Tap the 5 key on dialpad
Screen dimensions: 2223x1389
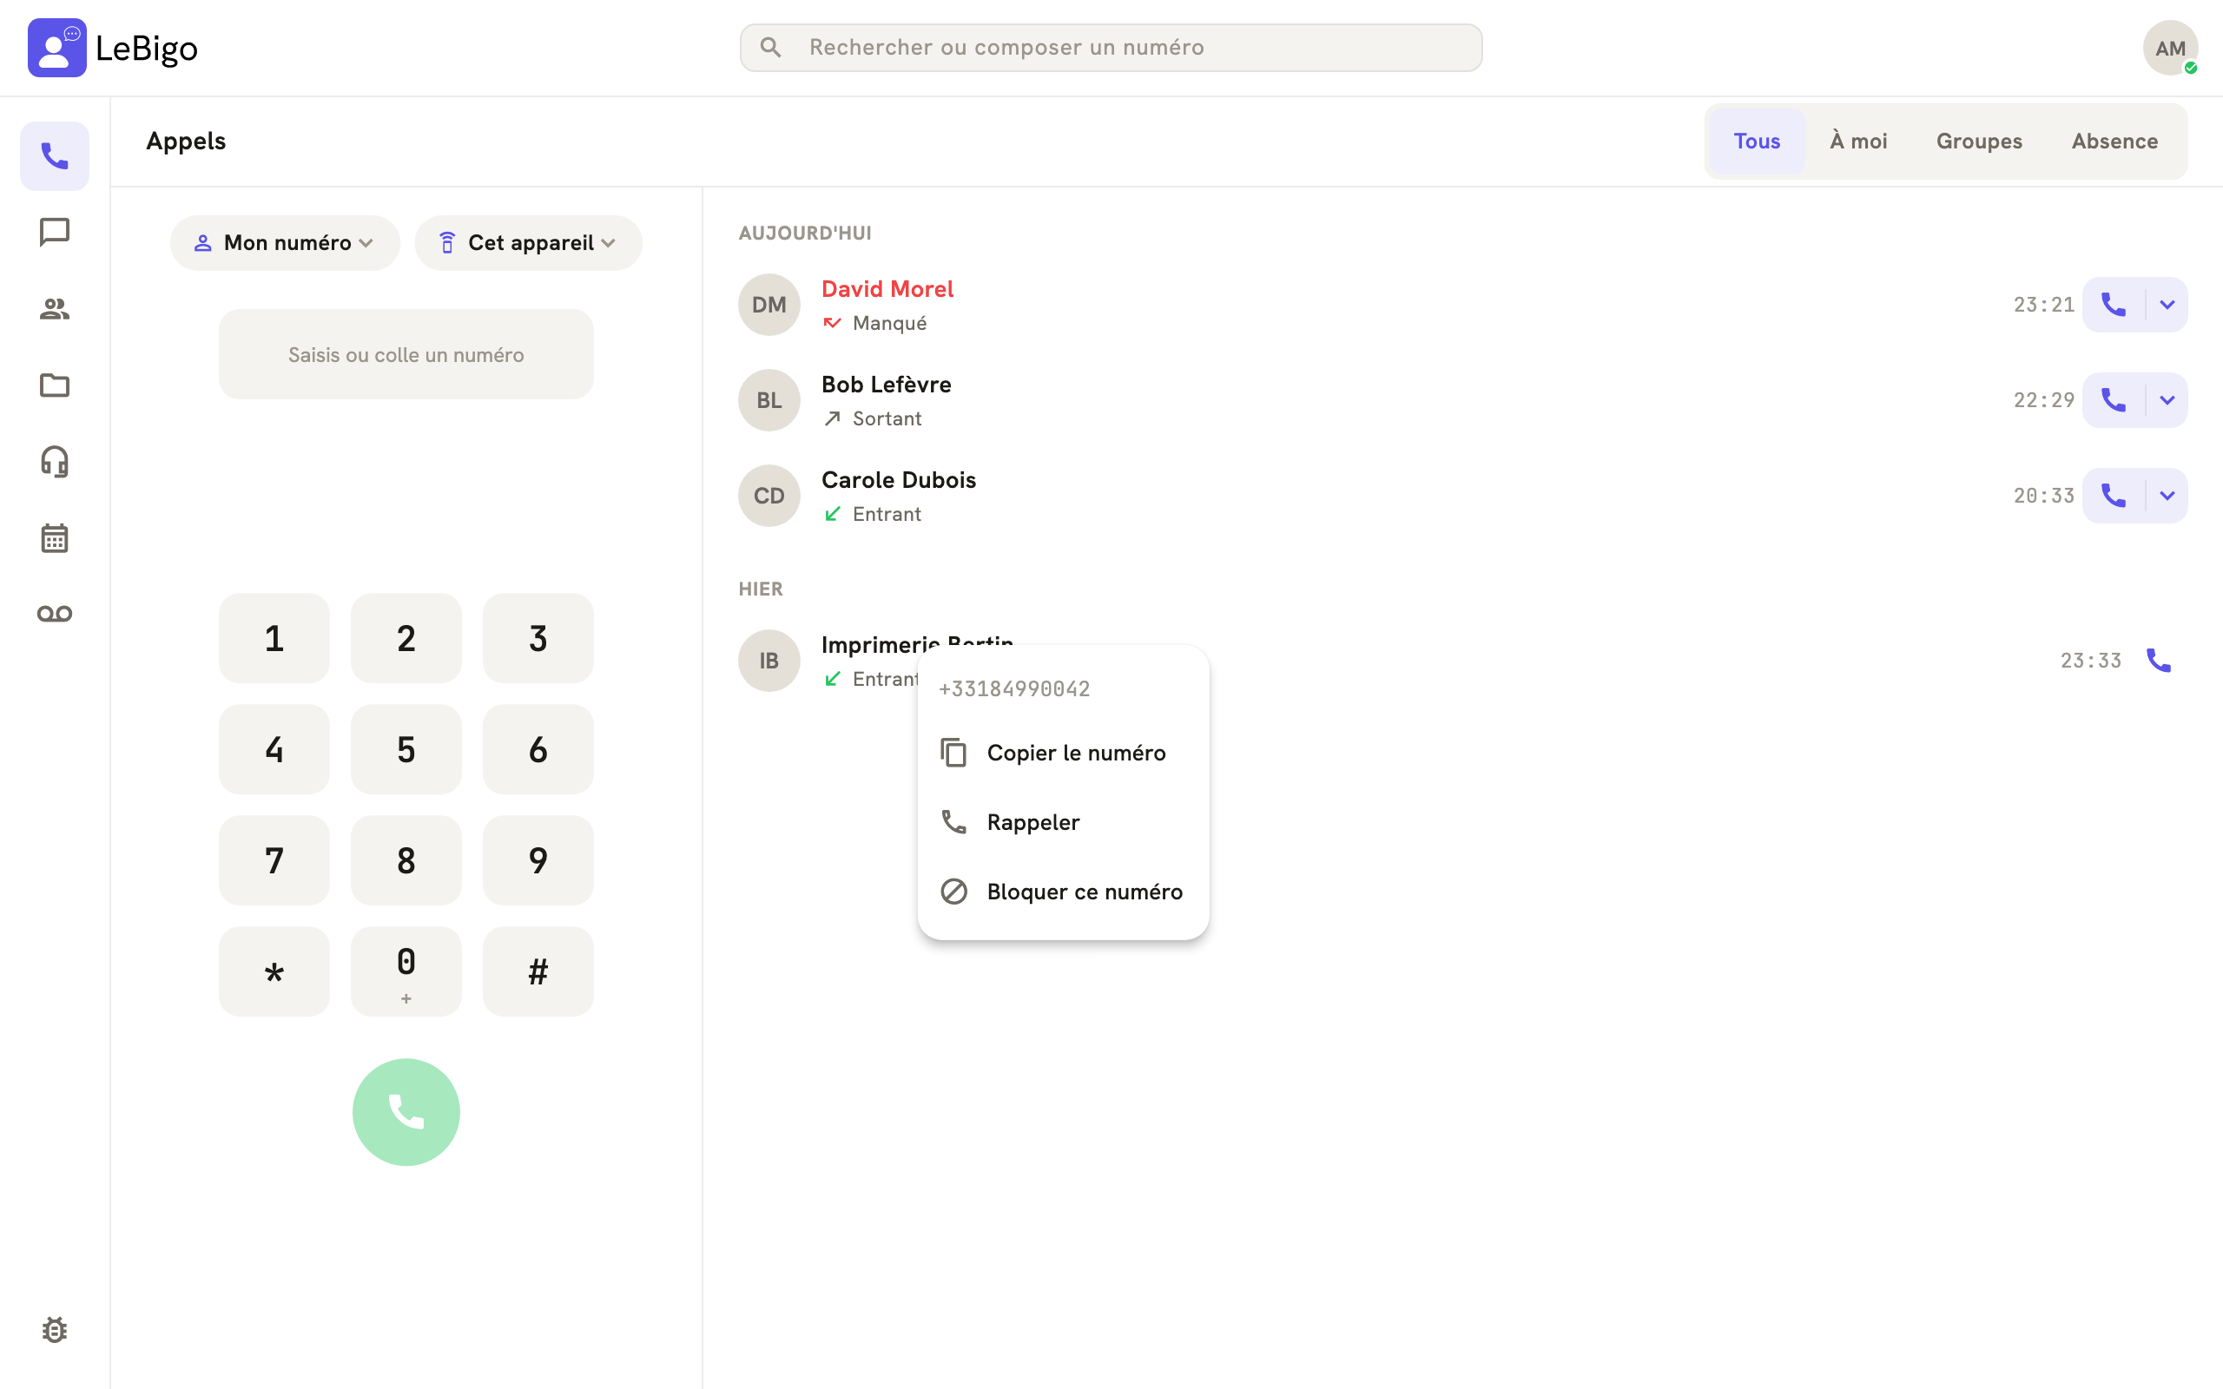click(406, 748)
